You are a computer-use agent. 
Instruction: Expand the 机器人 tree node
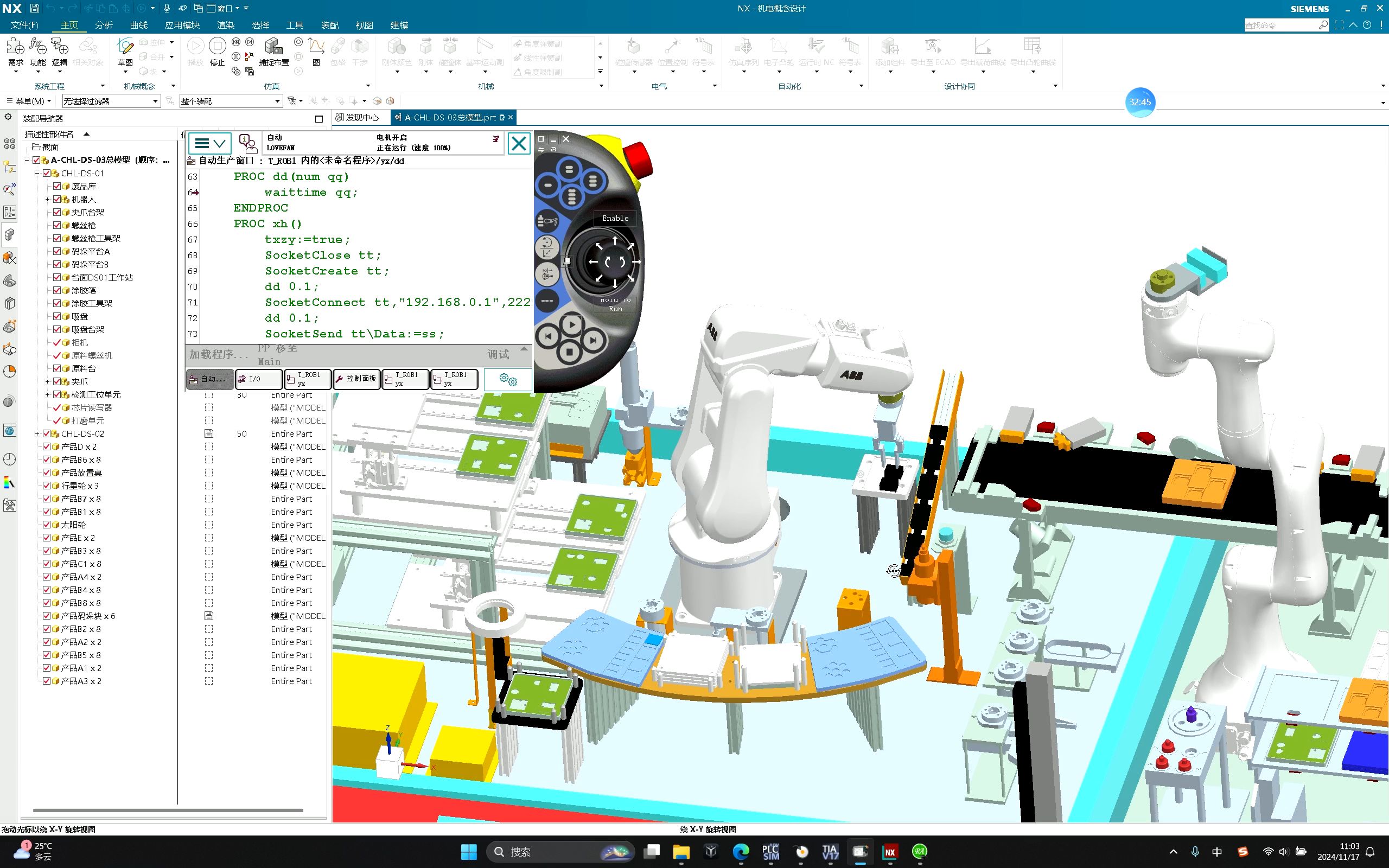[47, 199]
